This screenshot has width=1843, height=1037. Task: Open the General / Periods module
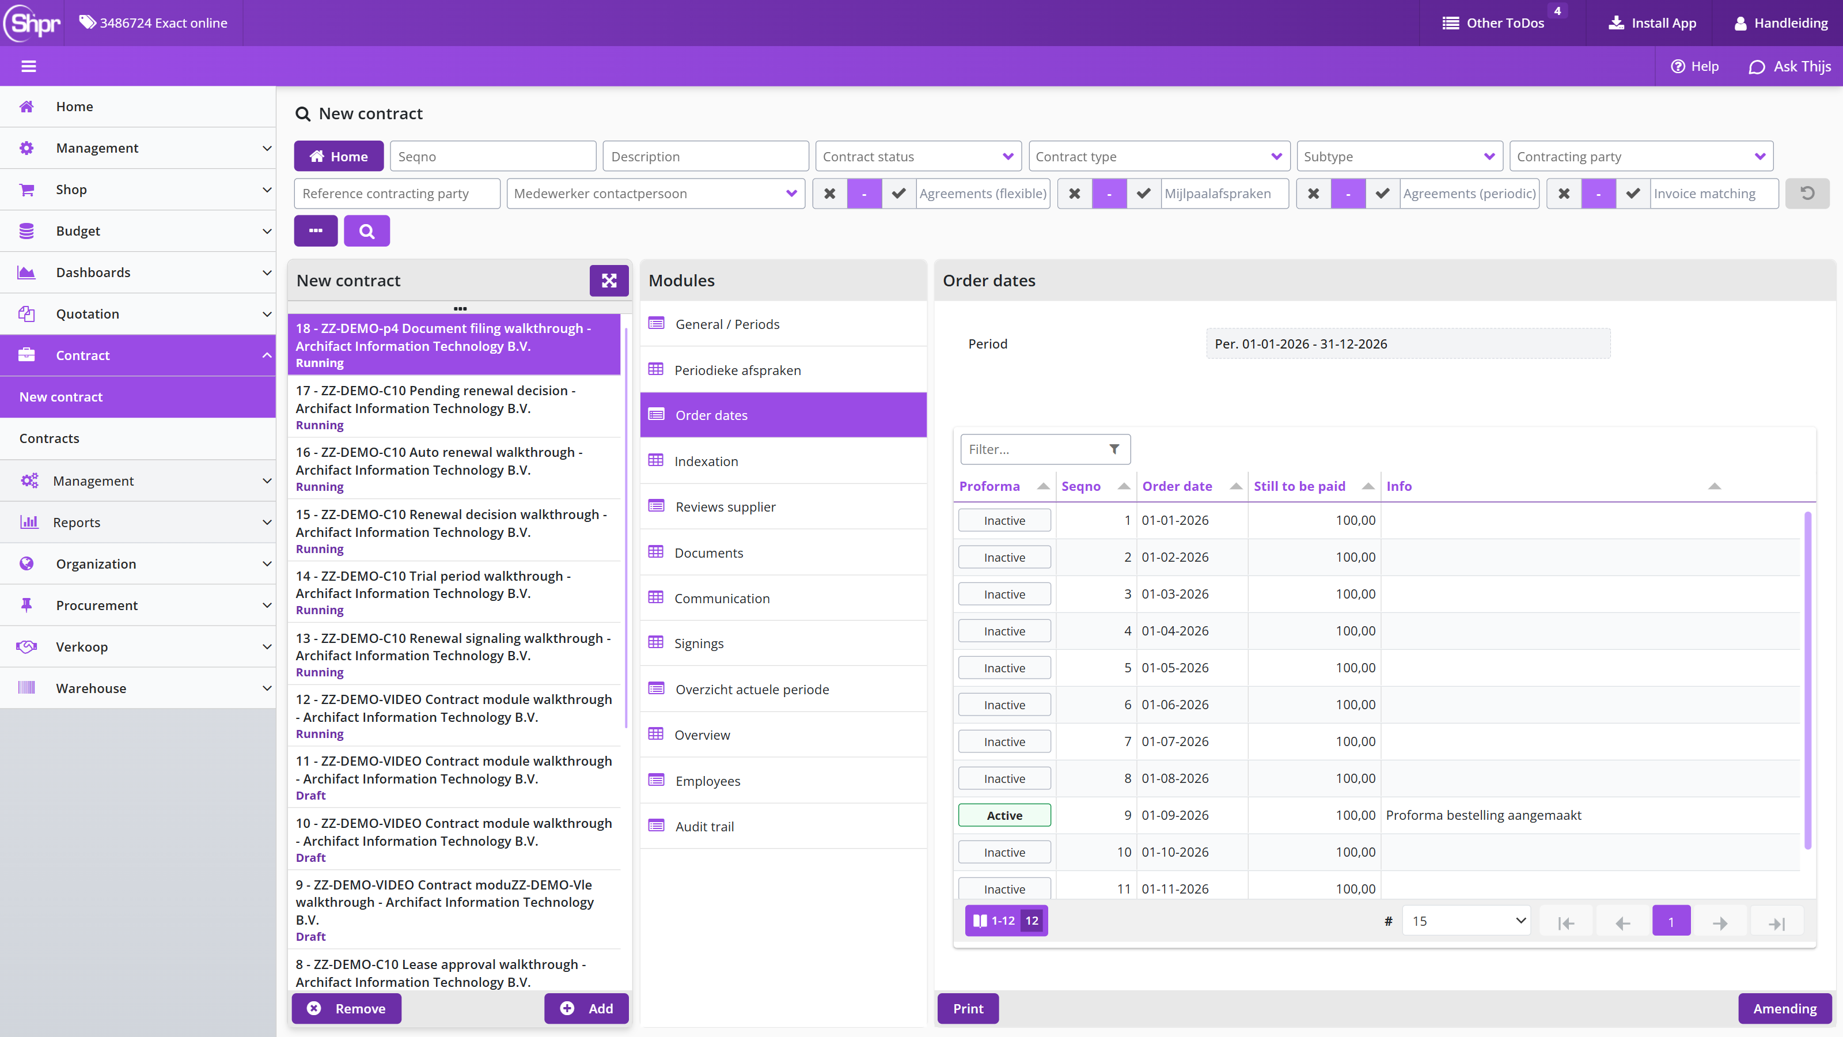tap(783, 324)
